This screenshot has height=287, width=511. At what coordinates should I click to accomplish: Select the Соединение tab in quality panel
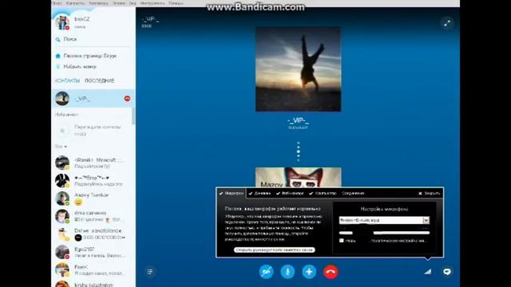pos(353,193)
